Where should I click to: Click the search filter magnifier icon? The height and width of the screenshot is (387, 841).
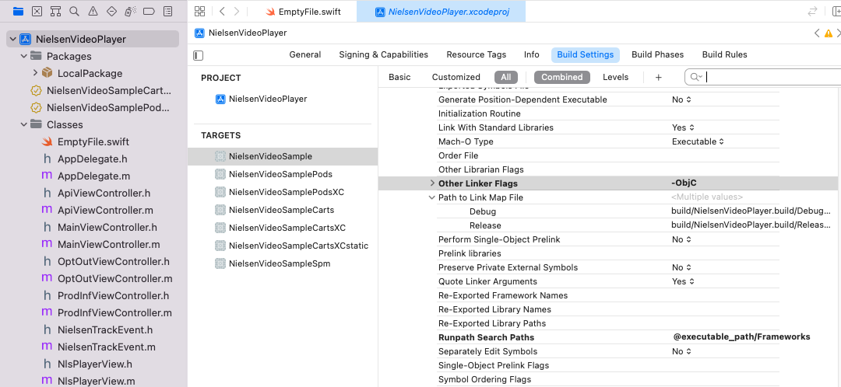pos(695,77)
